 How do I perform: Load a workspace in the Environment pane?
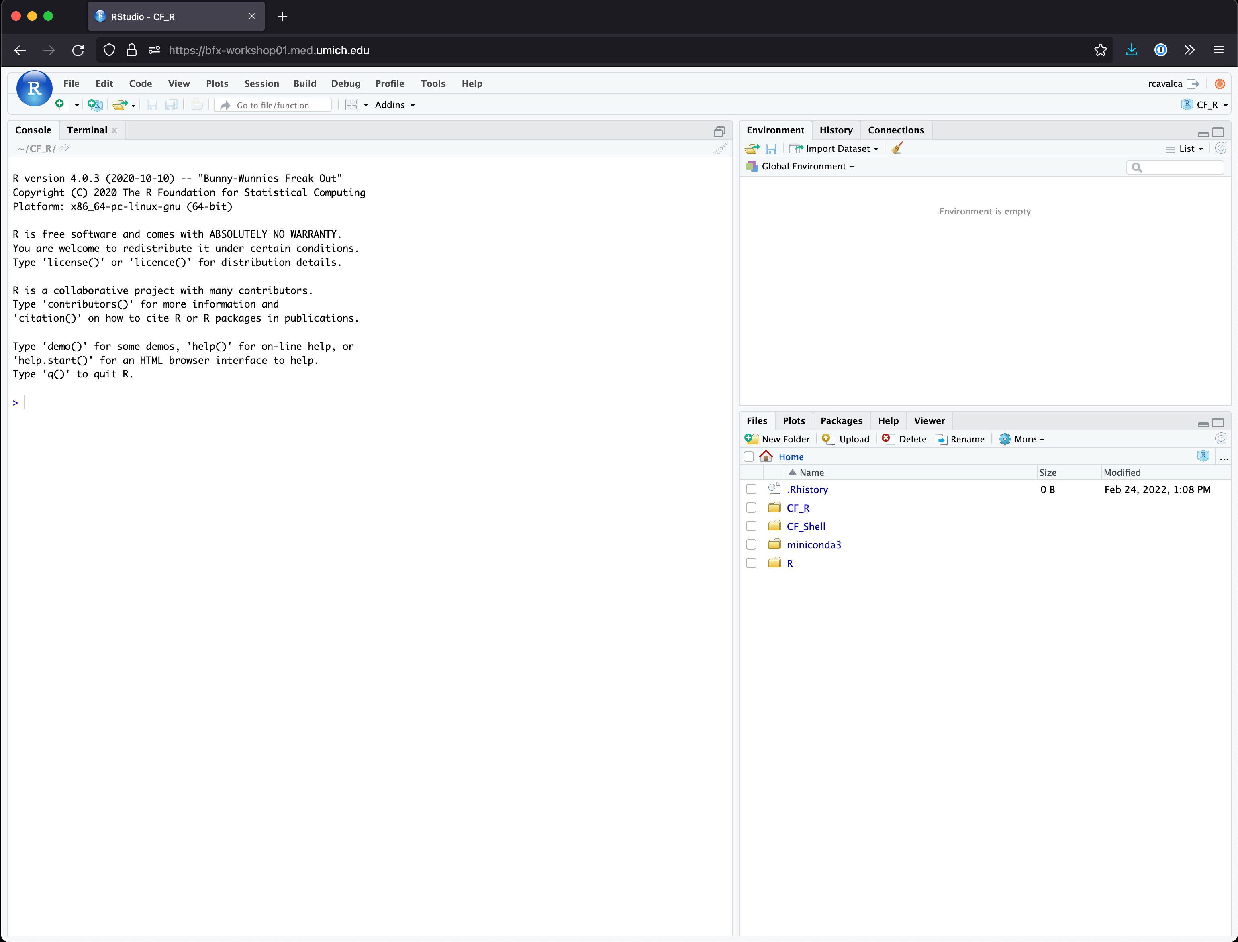(x=751, y=148)
